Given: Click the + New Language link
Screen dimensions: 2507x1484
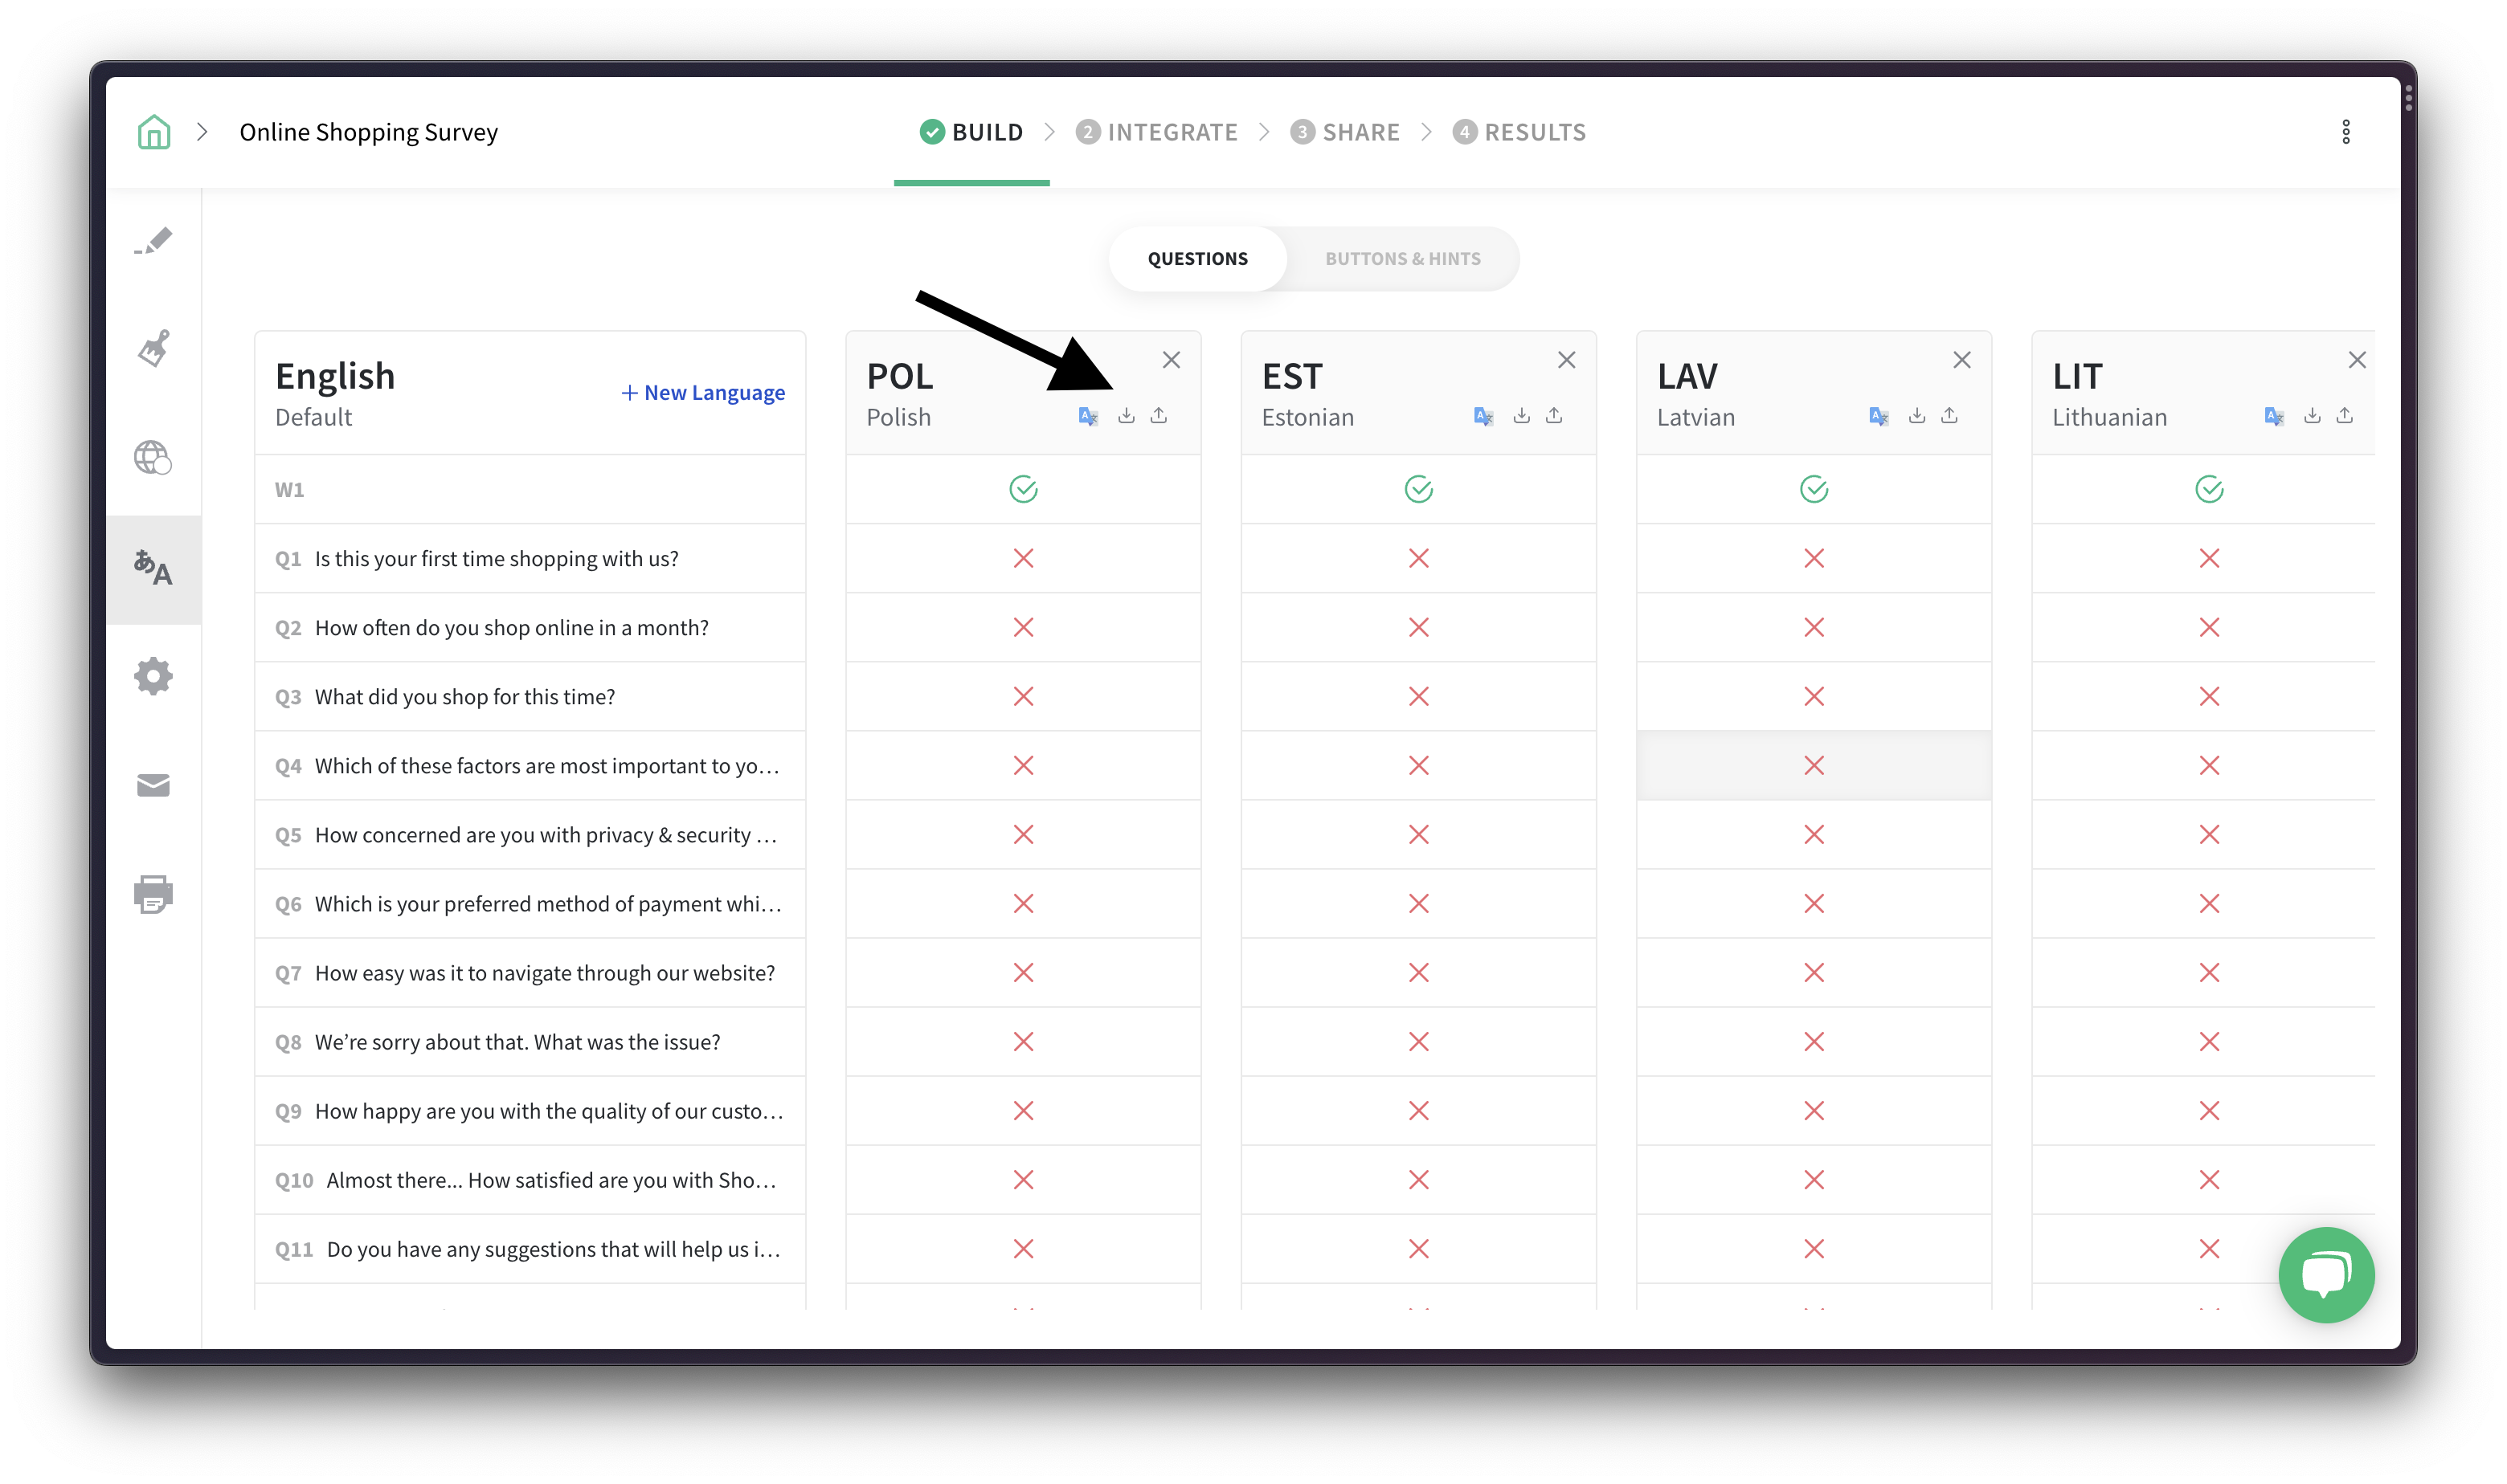Looking at the screenshot, I should click(x=702, y=393).
